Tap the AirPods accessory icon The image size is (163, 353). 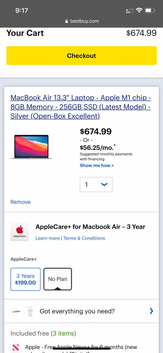click(30, 311)
